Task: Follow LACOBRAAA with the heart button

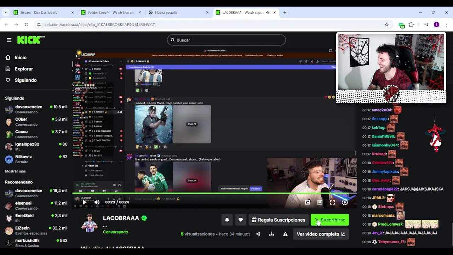Action: point(240,220)
